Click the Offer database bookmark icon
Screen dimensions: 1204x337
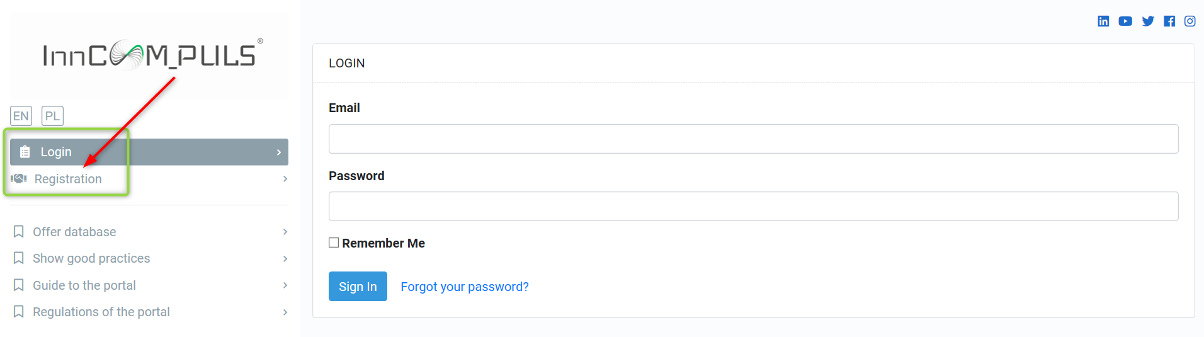point(19,232)
